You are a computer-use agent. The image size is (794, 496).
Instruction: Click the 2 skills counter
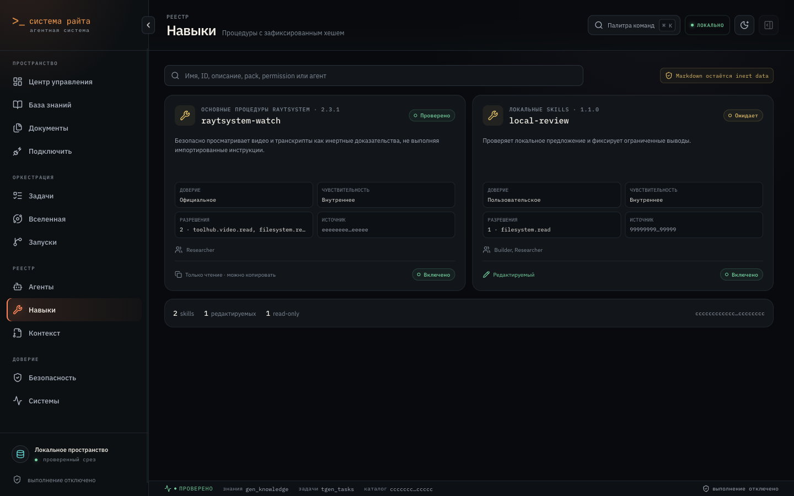coord(184,314)
